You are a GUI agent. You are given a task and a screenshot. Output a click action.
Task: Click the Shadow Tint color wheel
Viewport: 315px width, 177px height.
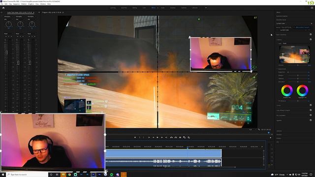(287, 90)
